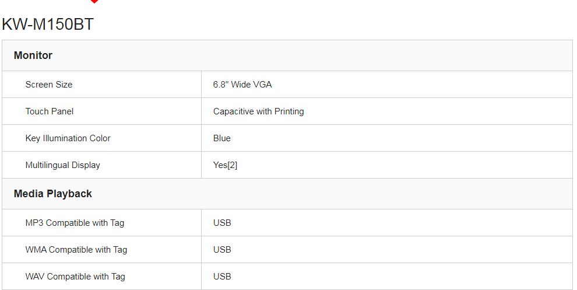
Task: Select USB value in the WAV row
Action: point(222,277)
